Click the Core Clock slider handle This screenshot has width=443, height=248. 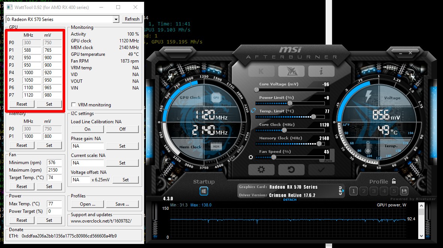[x=284, y=130]
